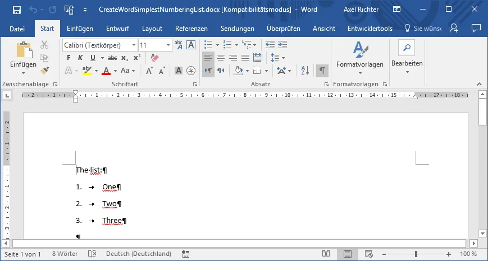Open the Überprüfen tab
The image size is (488, 261).
[x=283, y=29]
